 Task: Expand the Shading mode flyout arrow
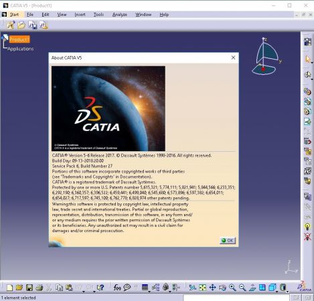(287, 292)
